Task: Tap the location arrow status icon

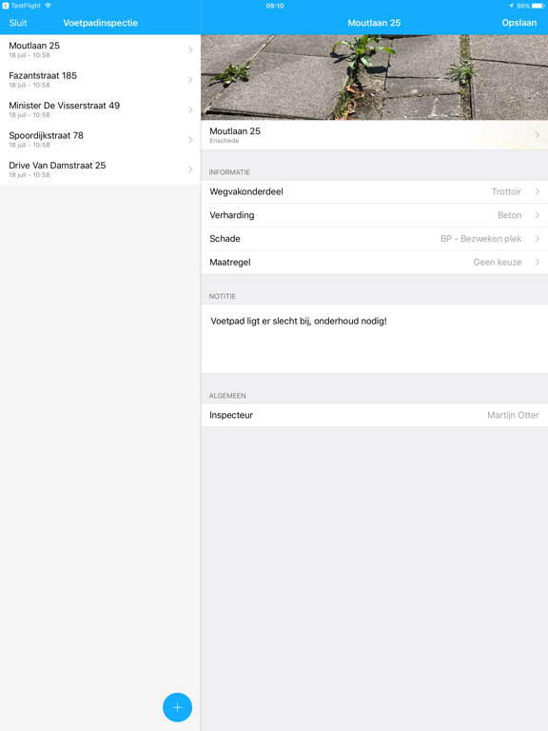Action: point(511,6)
